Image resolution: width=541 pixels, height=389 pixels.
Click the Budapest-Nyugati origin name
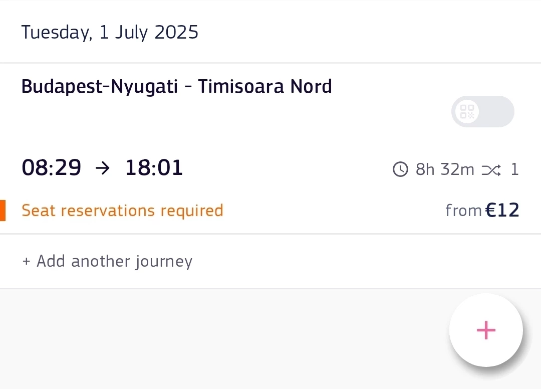pos(100,87)
